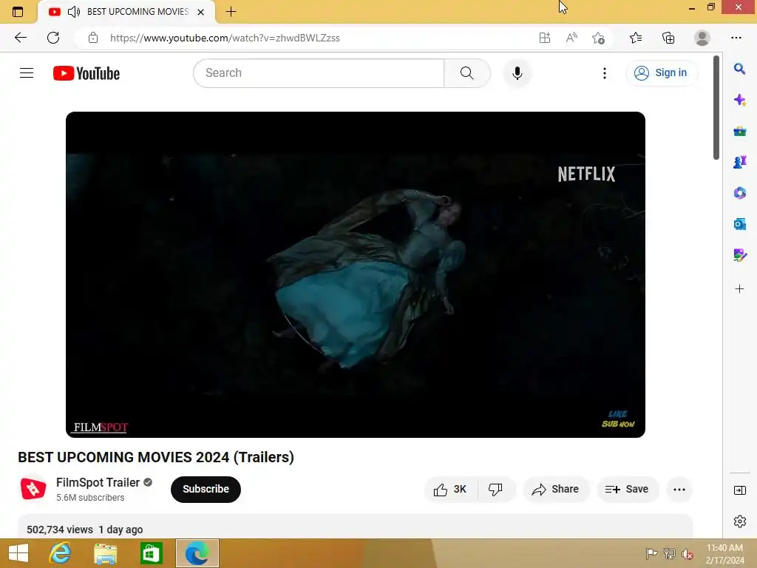This screenshot has width=757, height=568.
Task: Open Windows Store from taskbar
Action: coord(151,553)
